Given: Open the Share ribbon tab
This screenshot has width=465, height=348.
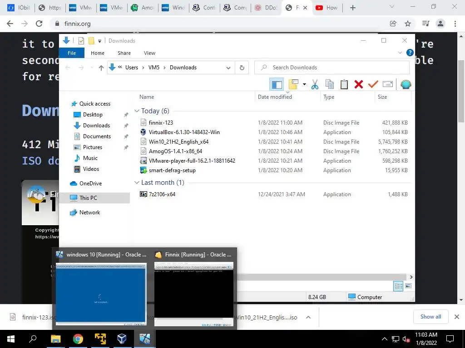Looking at the screenshot, I should pos(124,53).
